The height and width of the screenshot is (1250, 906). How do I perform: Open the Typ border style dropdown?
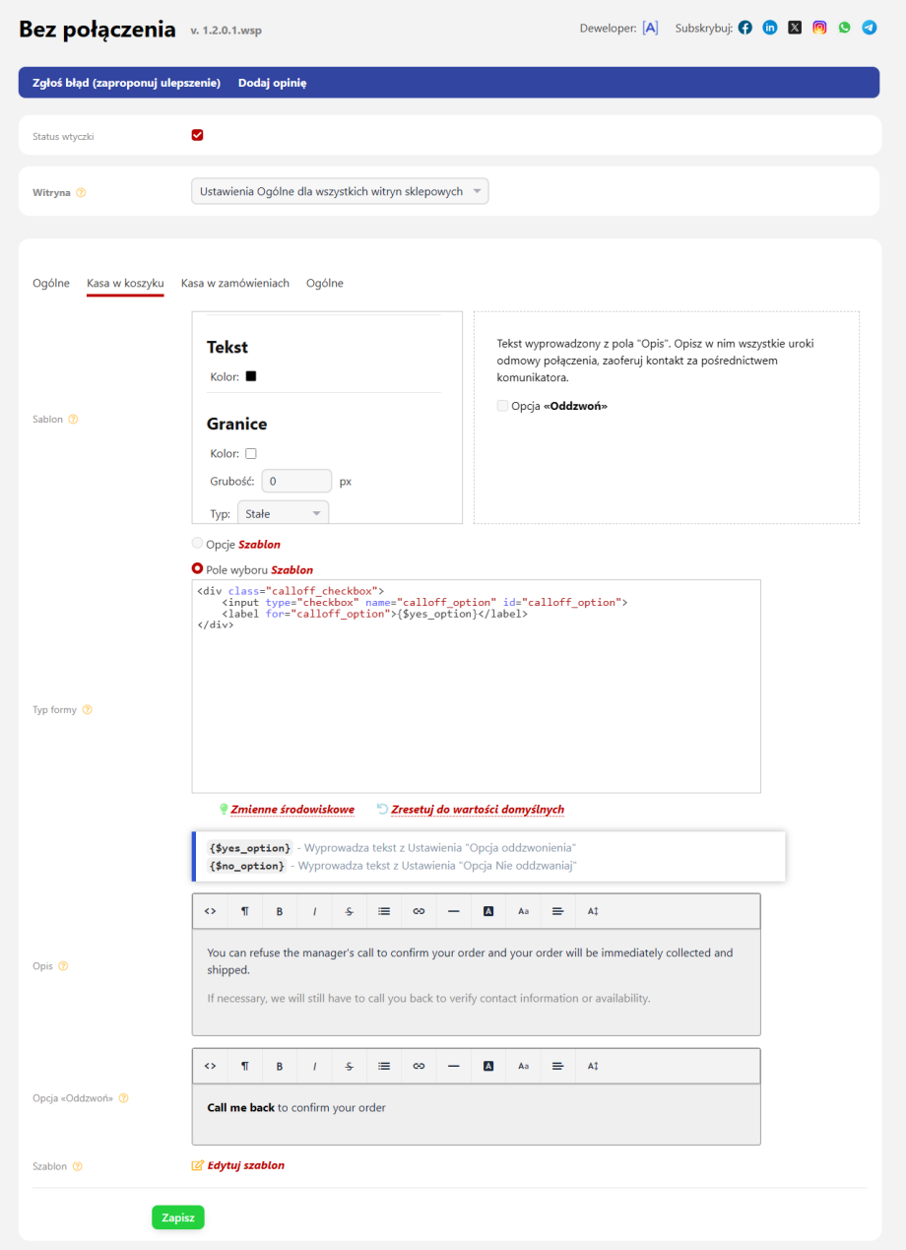[x=283, y=513]
